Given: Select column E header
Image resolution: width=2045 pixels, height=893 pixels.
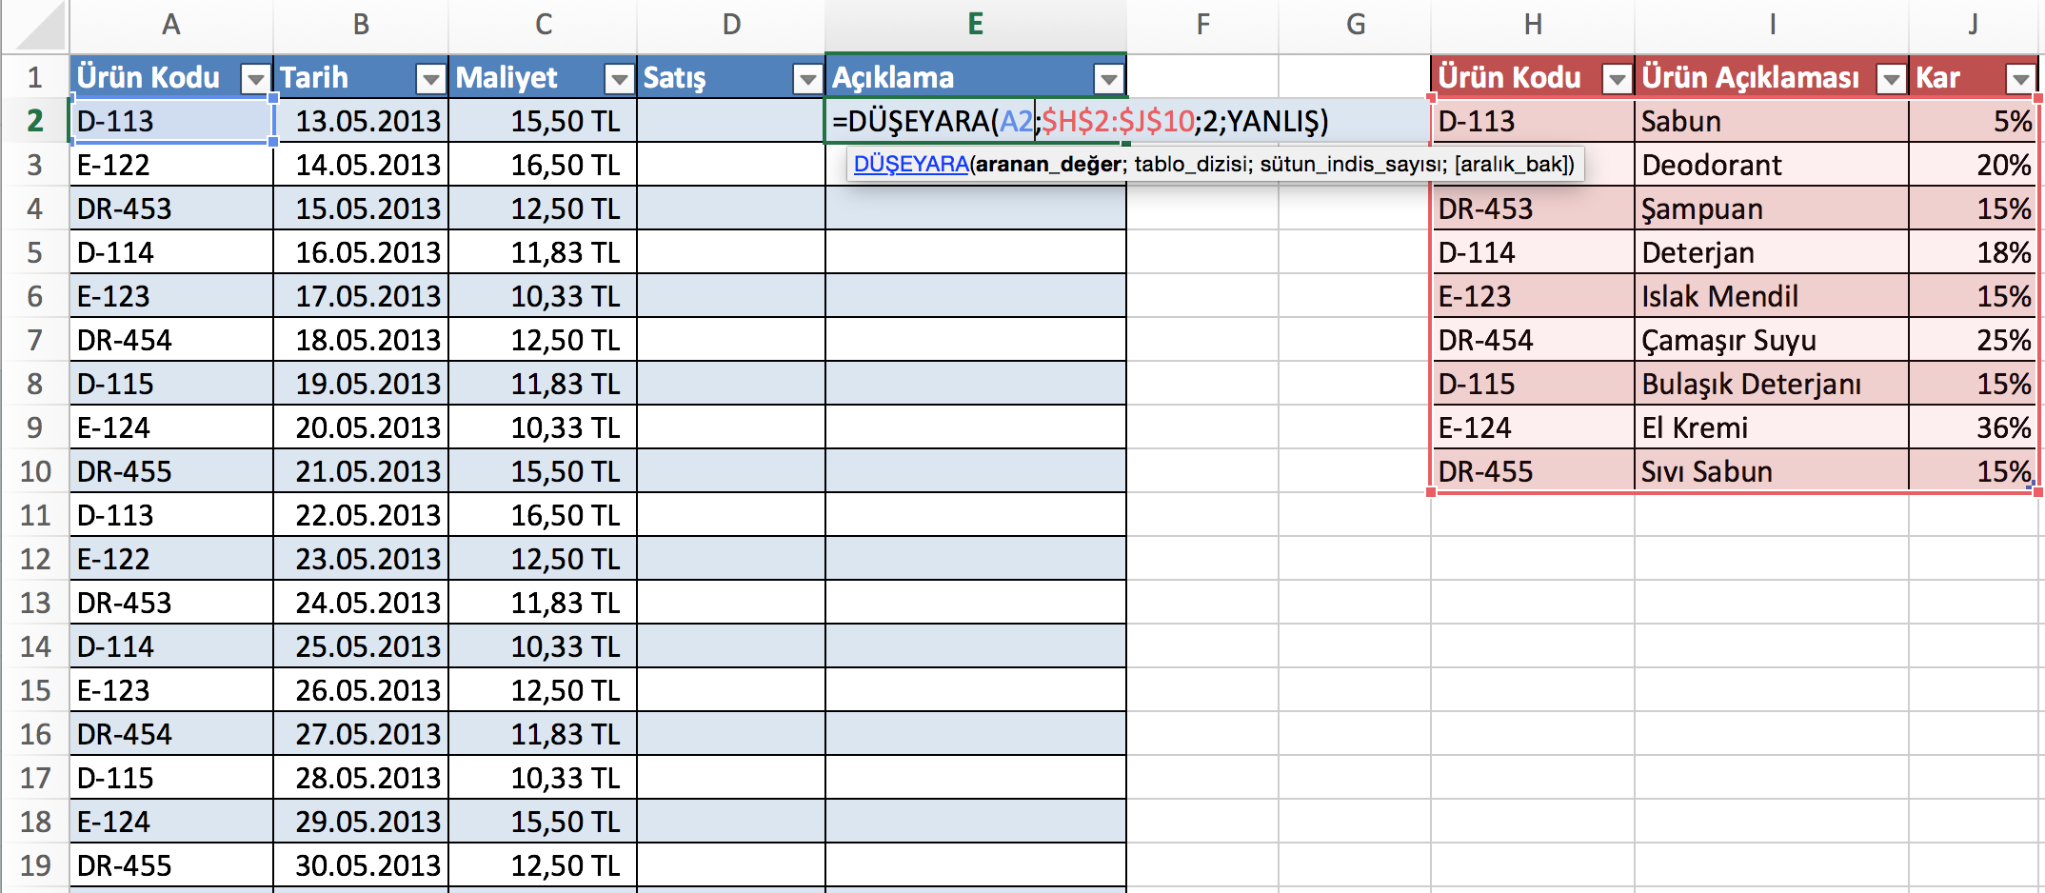Looking at the screenshot, I should pos(975,25).
